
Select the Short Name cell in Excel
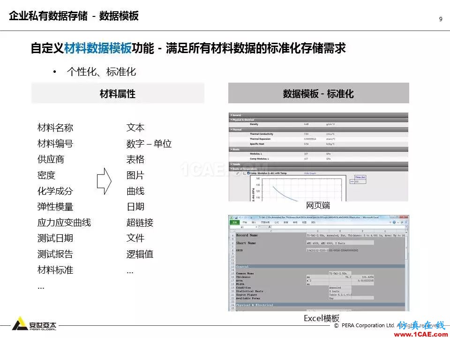click(x=246, y=243)
